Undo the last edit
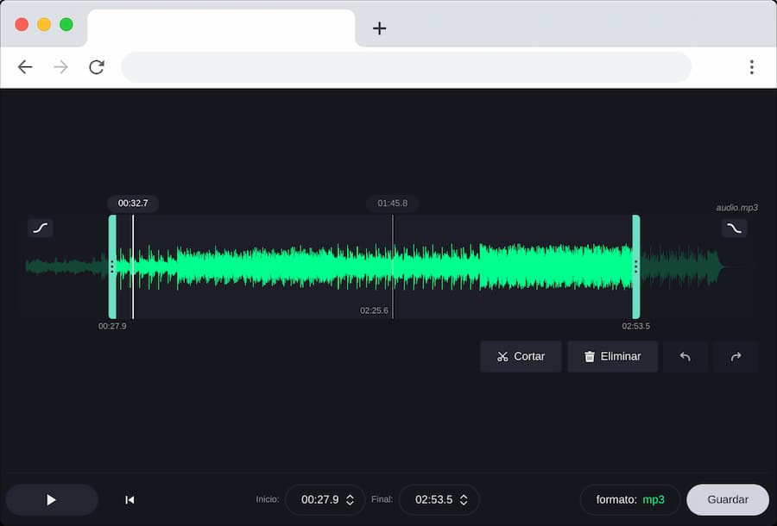The width and height of the screenshot is (777, 526). (685, 356)
